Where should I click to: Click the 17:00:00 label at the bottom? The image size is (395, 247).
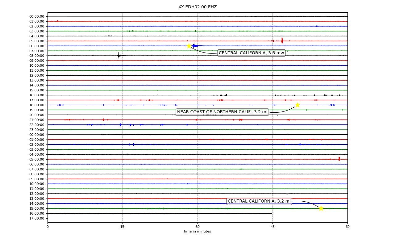click(x=37, y=218)
